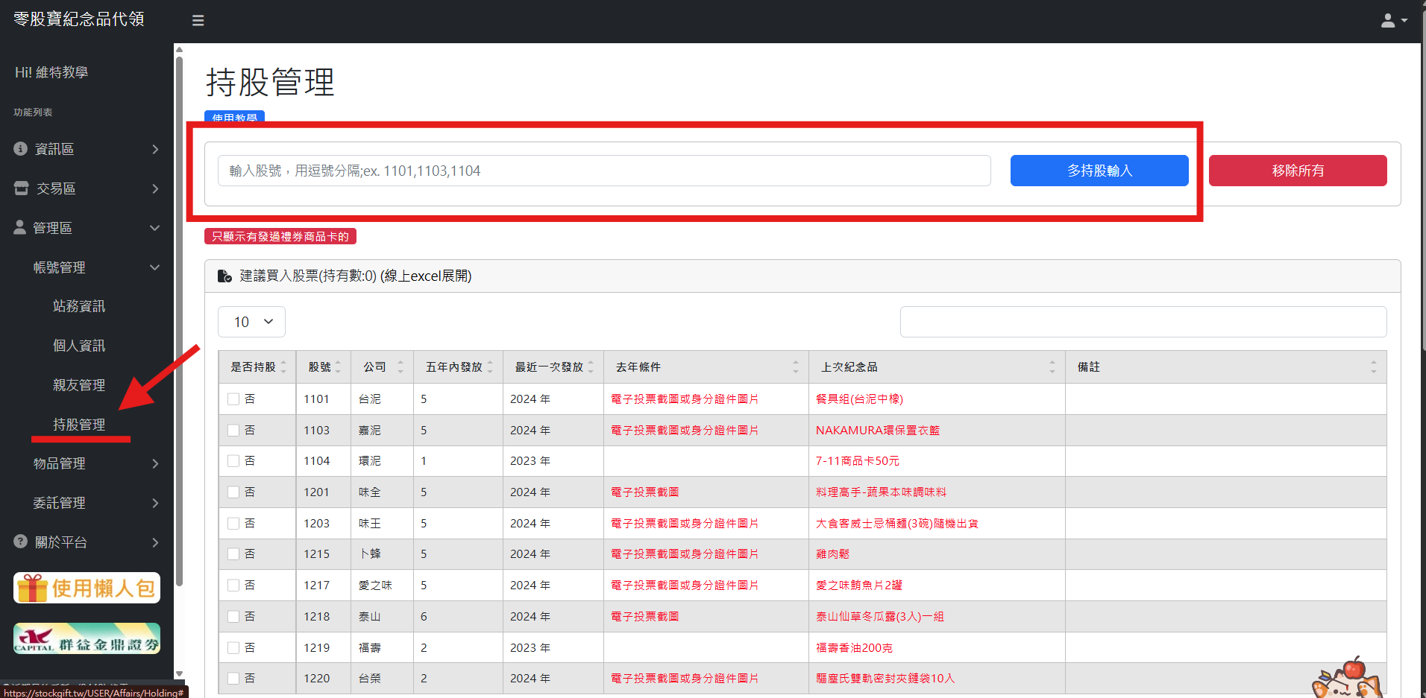Sort by 最近一次發放 column
Viewport: 1426px width, 698px height.
pyautogui.click(x=553, y=367)
